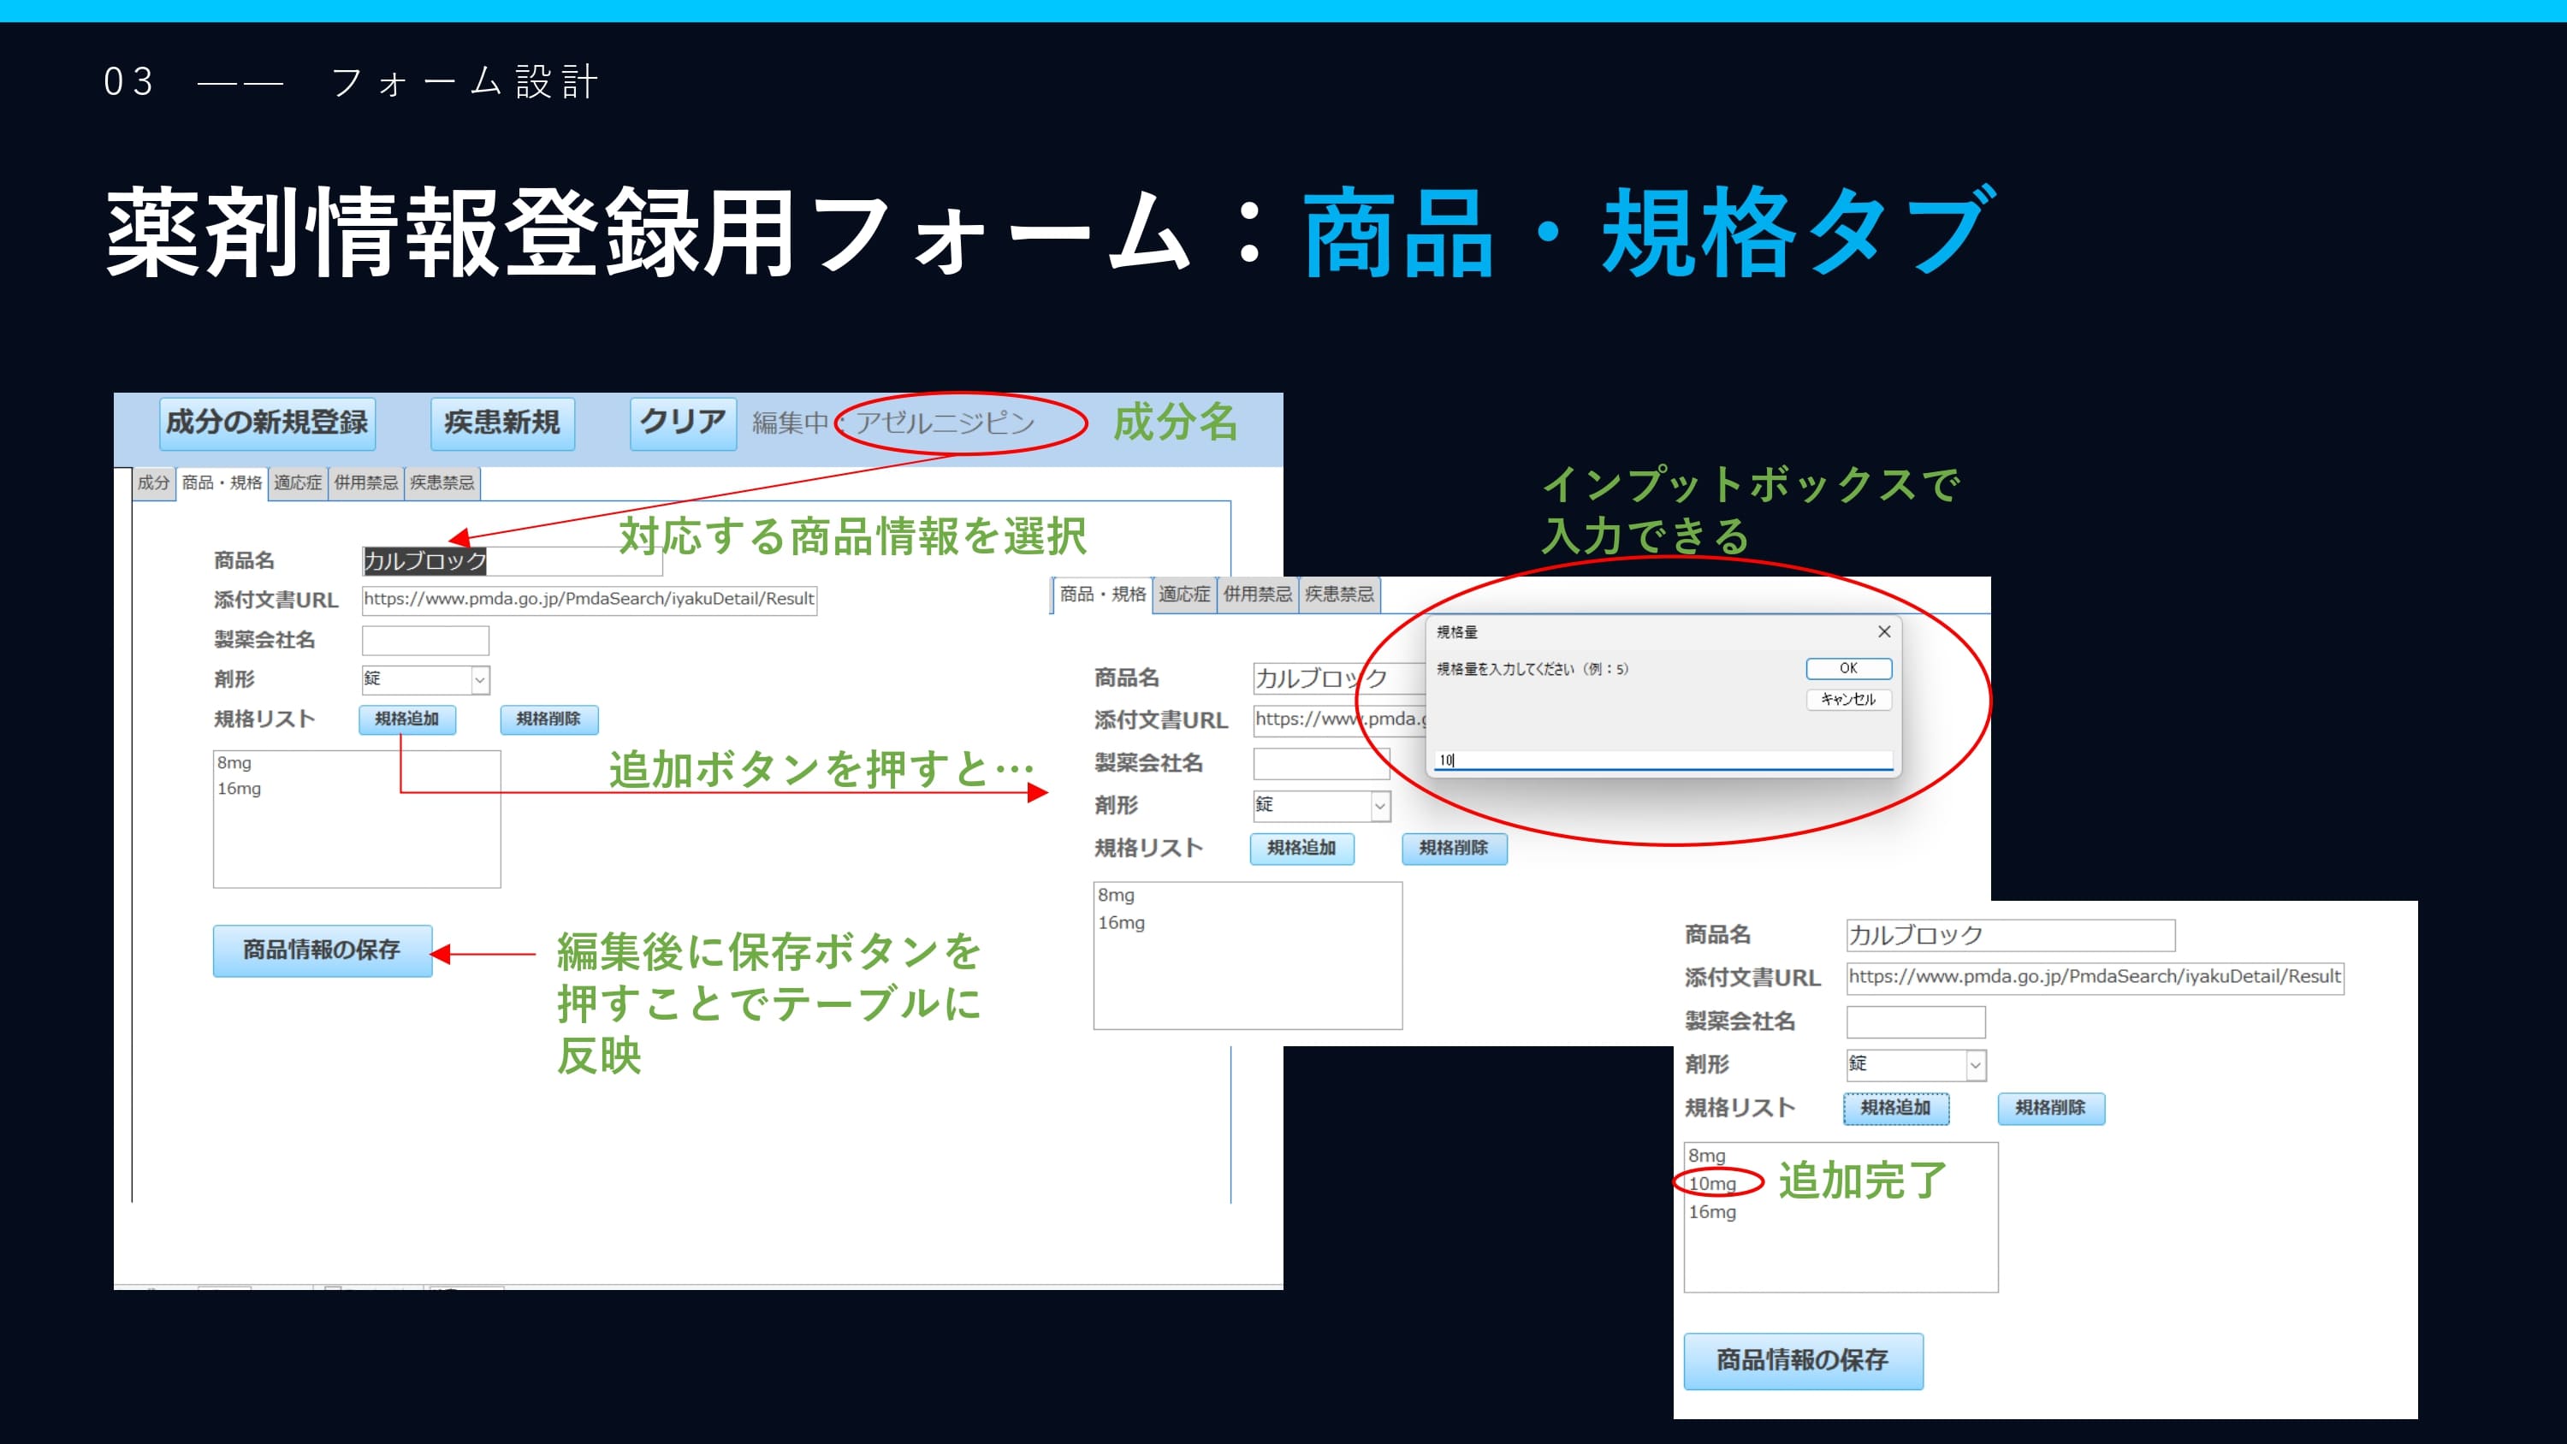Click the 成分の新規登録 button
This screenshot has width=2567, height=1444.
[x=267, y=423]
